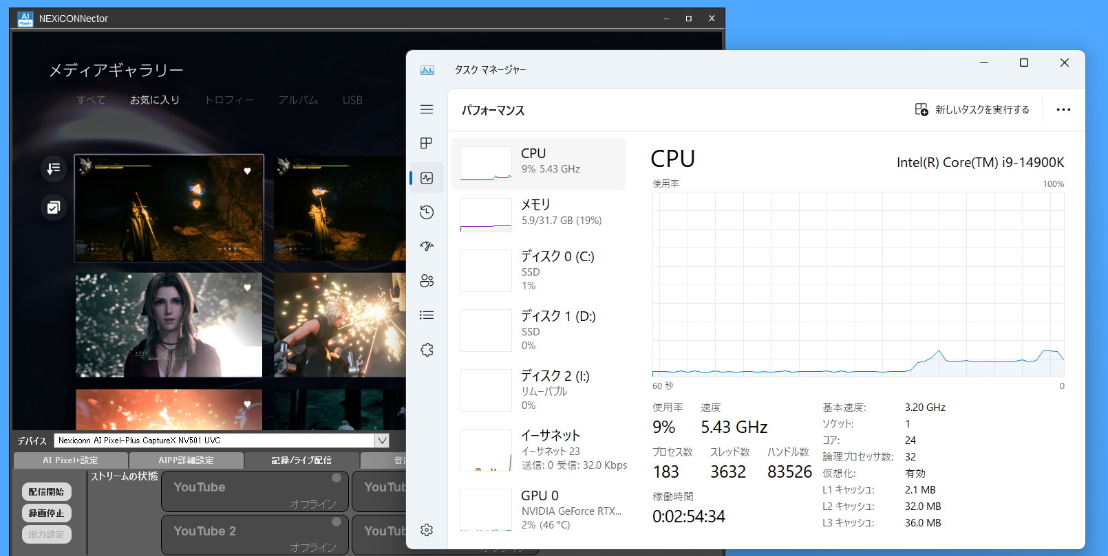1108x556 pixels.
Task: Toggle favorite heart on the woman's portrait thumbnail
Action: (x=248, y=288)
